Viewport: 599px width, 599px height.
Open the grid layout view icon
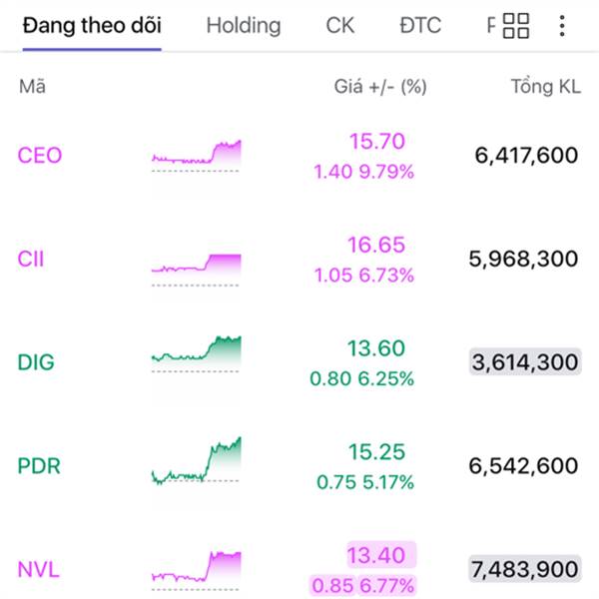[516, 26]
